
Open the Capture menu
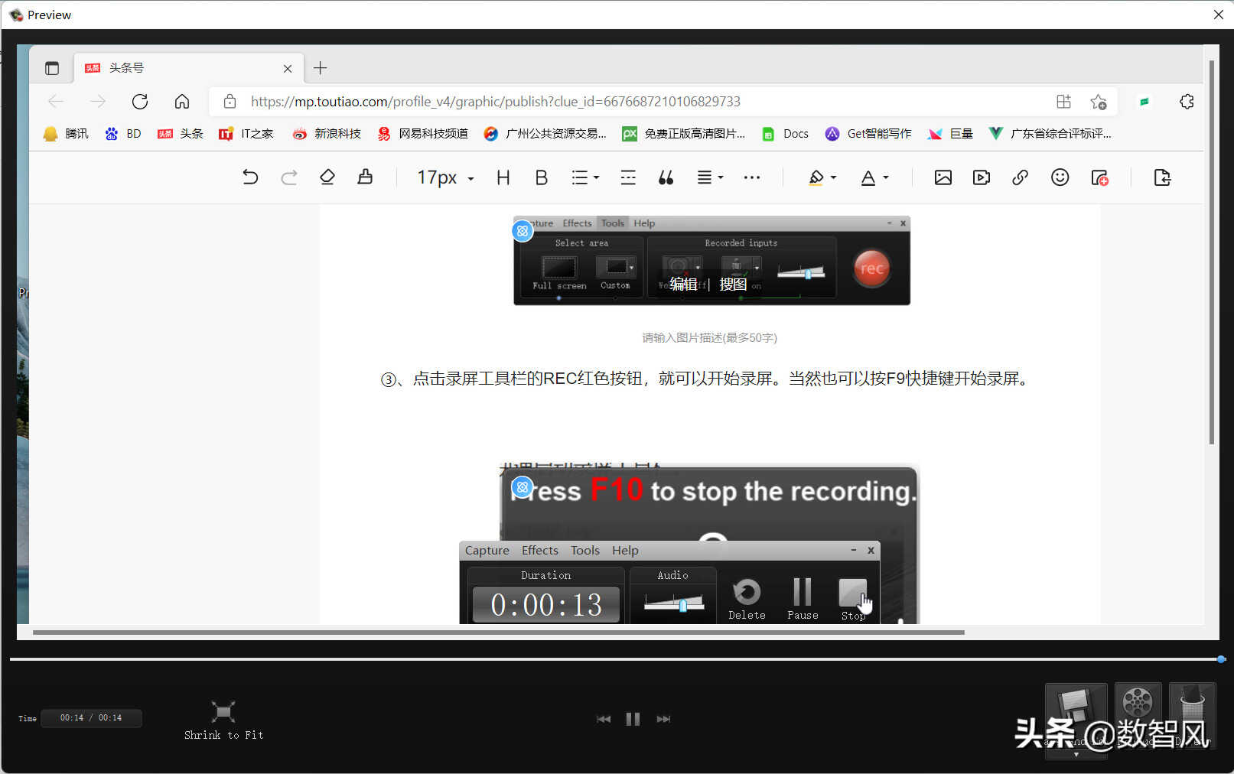(x=487, y=551)
